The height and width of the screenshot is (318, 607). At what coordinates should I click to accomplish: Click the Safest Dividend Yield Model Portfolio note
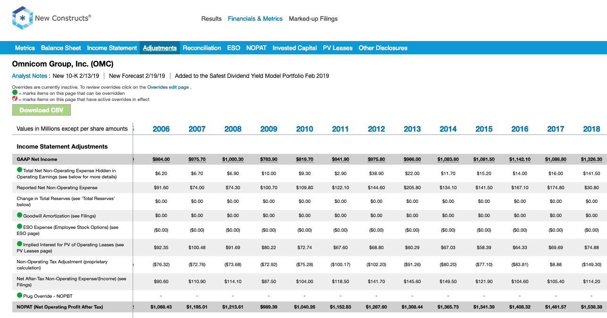(252, 75)
